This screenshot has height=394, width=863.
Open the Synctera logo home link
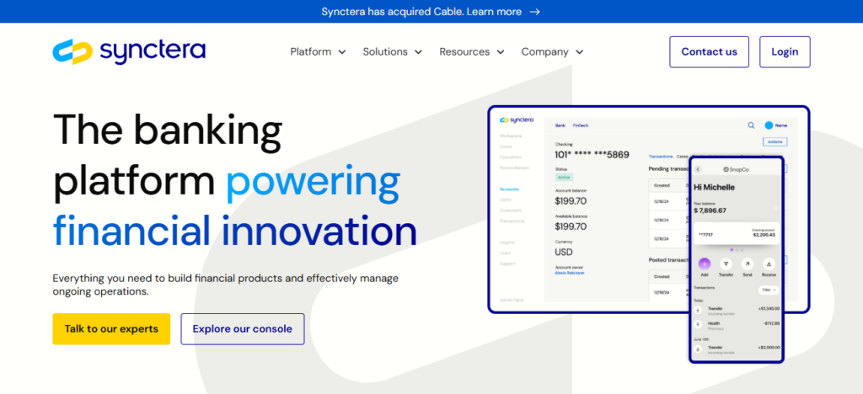129,51
